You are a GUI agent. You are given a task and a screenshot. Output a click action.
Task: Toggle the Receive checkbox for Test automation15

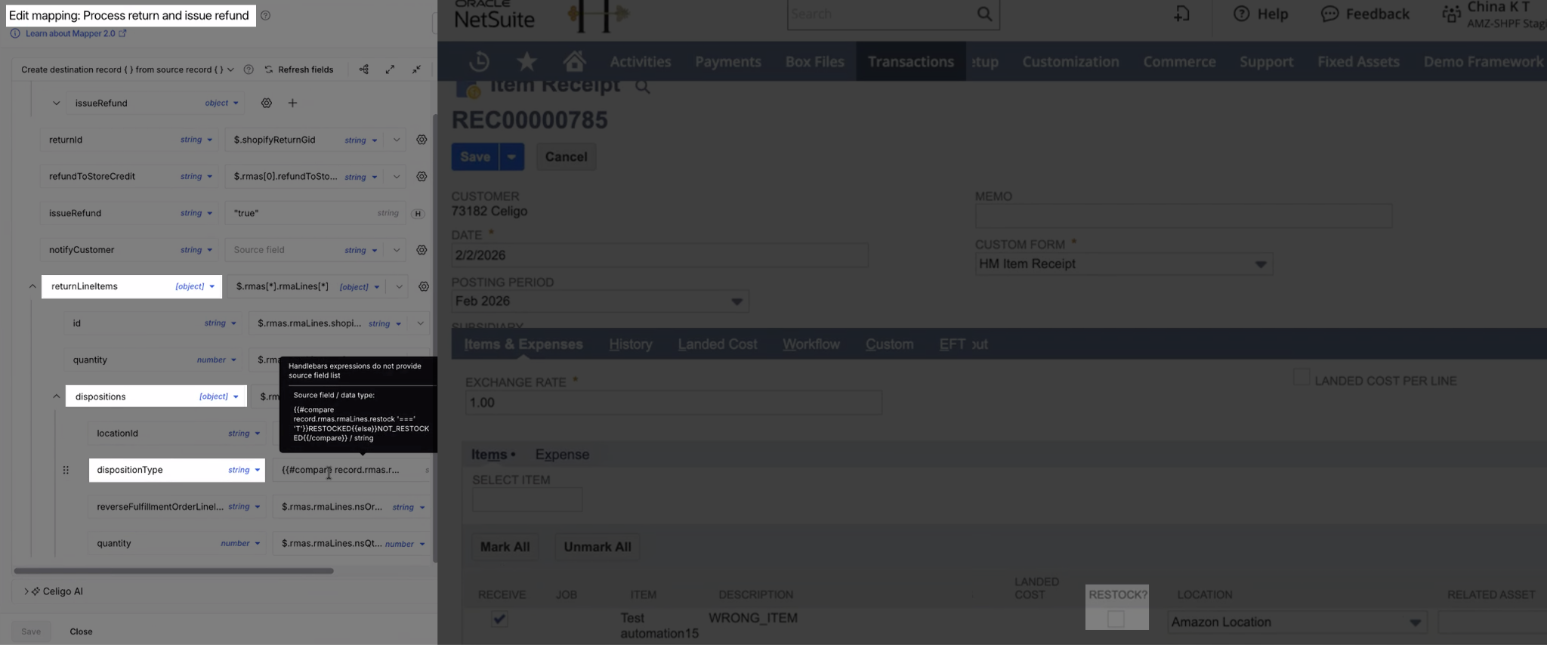click(x=499, y=619)
